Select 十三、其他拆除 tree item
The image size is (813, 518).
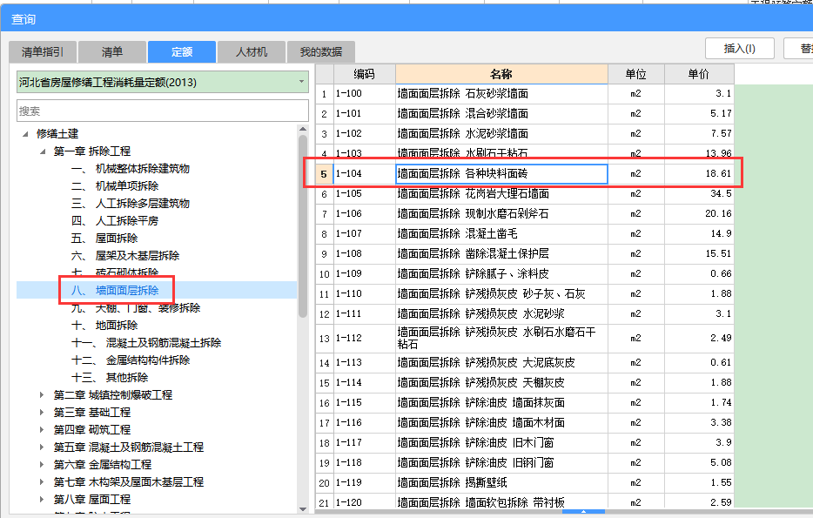click(x=110, y=378)
